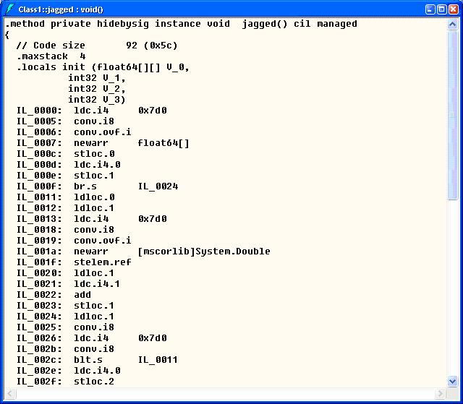Click the '// Code size 92 (0x5c)' comment
The width and height of the screenshot is (463, 404).
tap(97, 46)
